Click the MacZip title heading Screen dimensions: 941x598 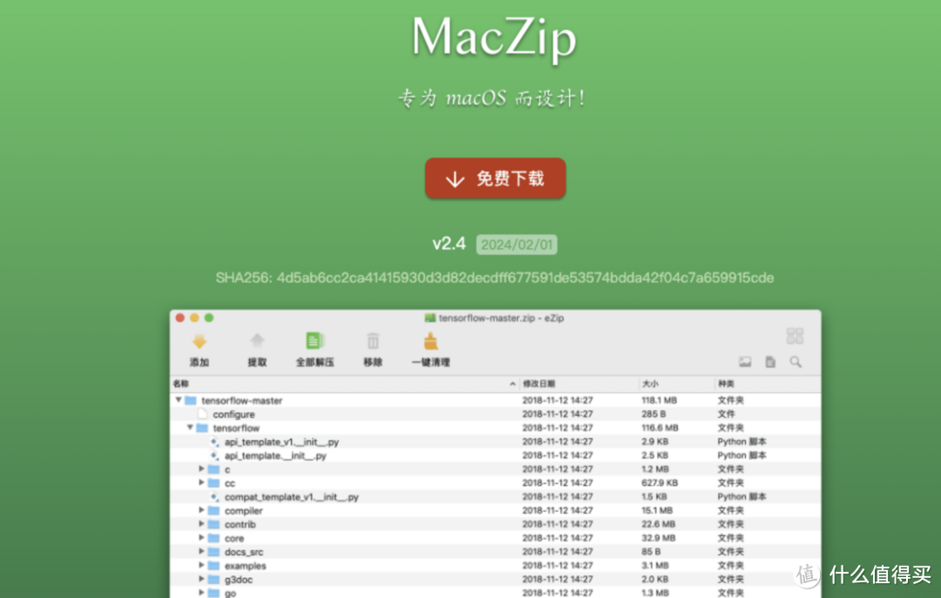494,37
